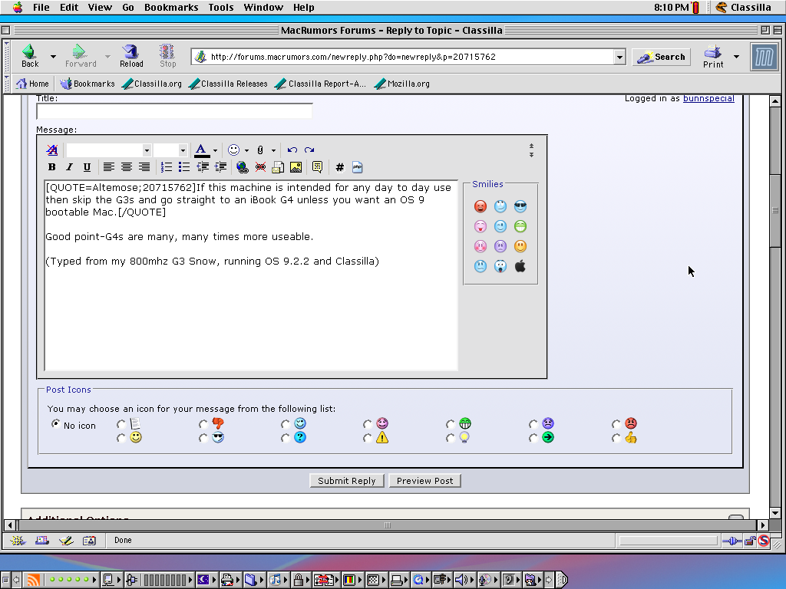Open the URL history dropdown
This screenshot has height=589, width=786.
(x=619, y=57)
